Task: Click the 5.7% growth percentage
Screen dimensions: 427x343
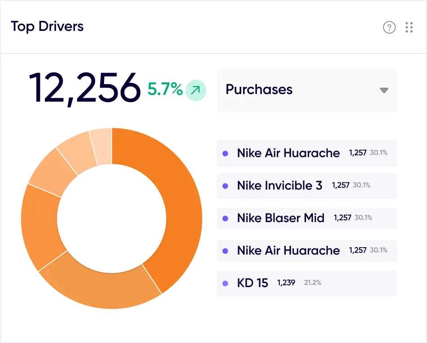Action: pyautogui.click(x=165, y=89)
